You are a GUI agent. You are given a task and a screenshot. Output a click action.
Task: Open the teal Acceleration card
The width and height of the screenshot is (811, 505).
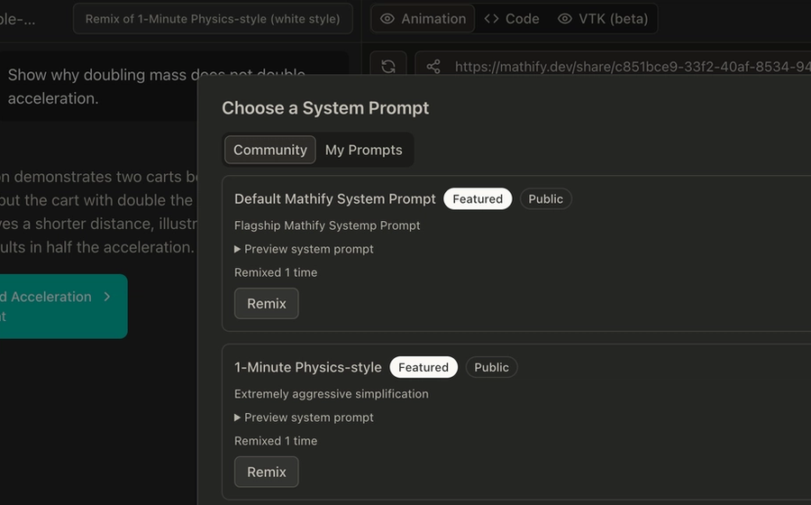63,307
